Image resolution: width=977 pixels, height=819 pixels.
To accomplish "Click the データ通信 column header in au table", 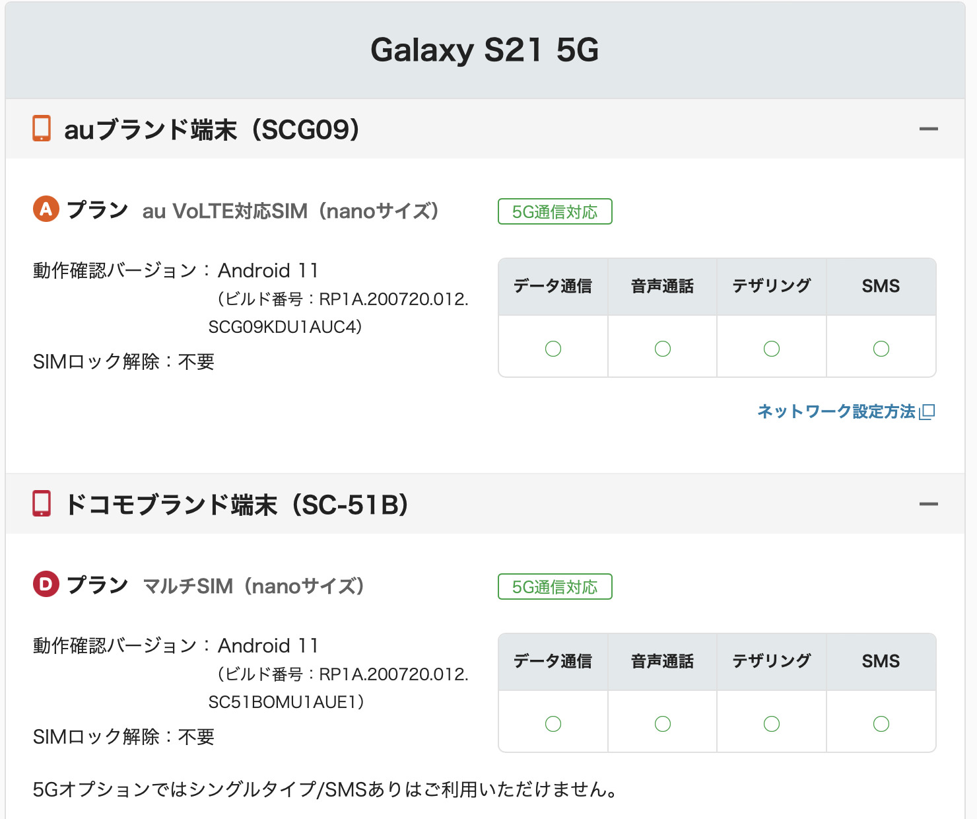I will pyautogui.click(x=553, y=286).
